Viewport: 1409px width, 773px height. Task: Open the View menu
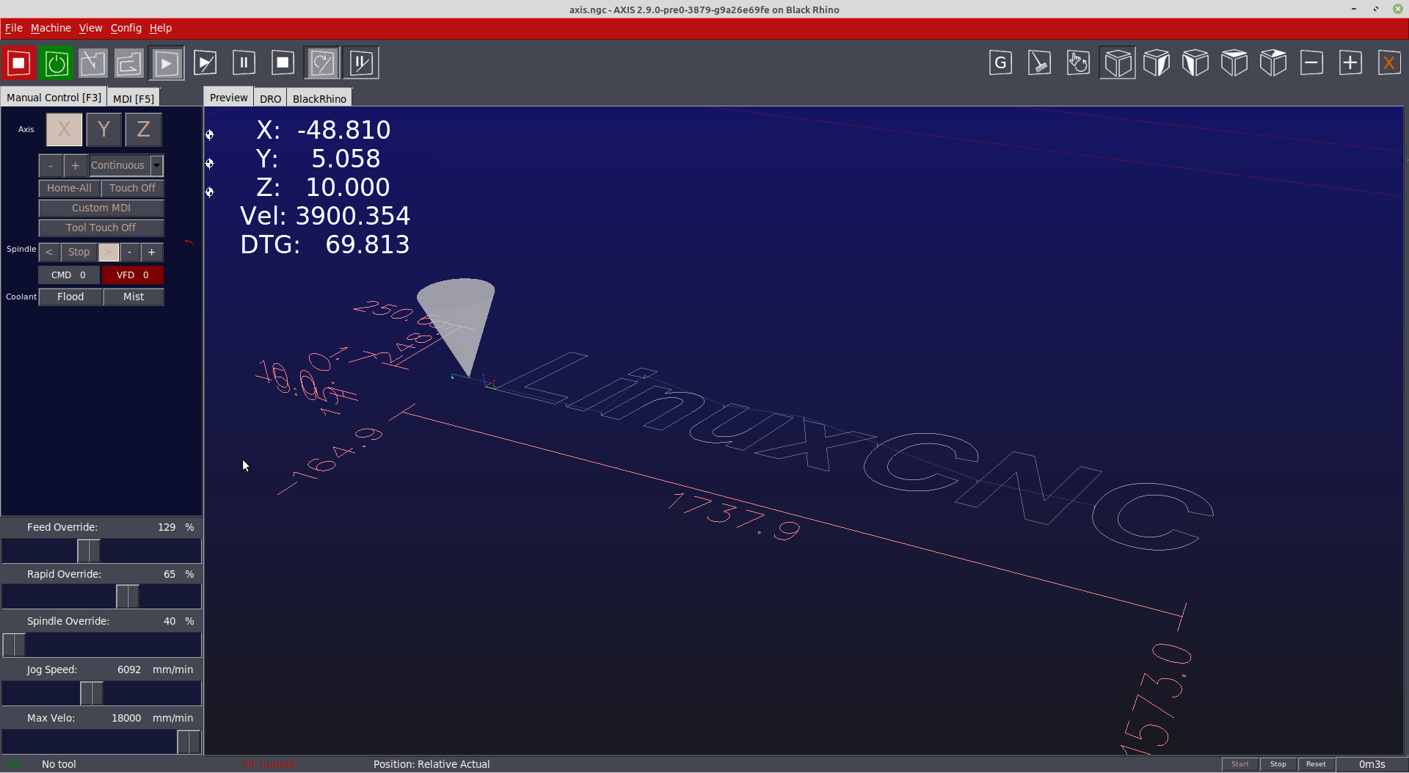(91, 28)
